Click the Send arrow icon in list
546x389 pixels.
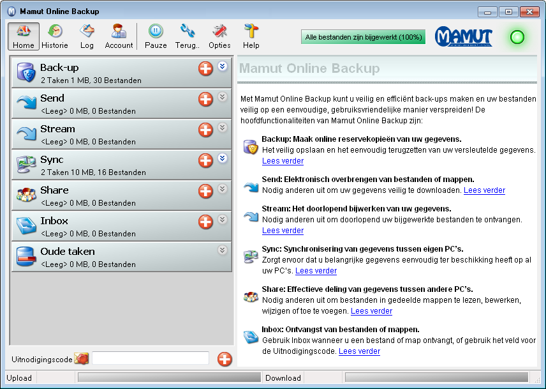[x=26, y=103]
